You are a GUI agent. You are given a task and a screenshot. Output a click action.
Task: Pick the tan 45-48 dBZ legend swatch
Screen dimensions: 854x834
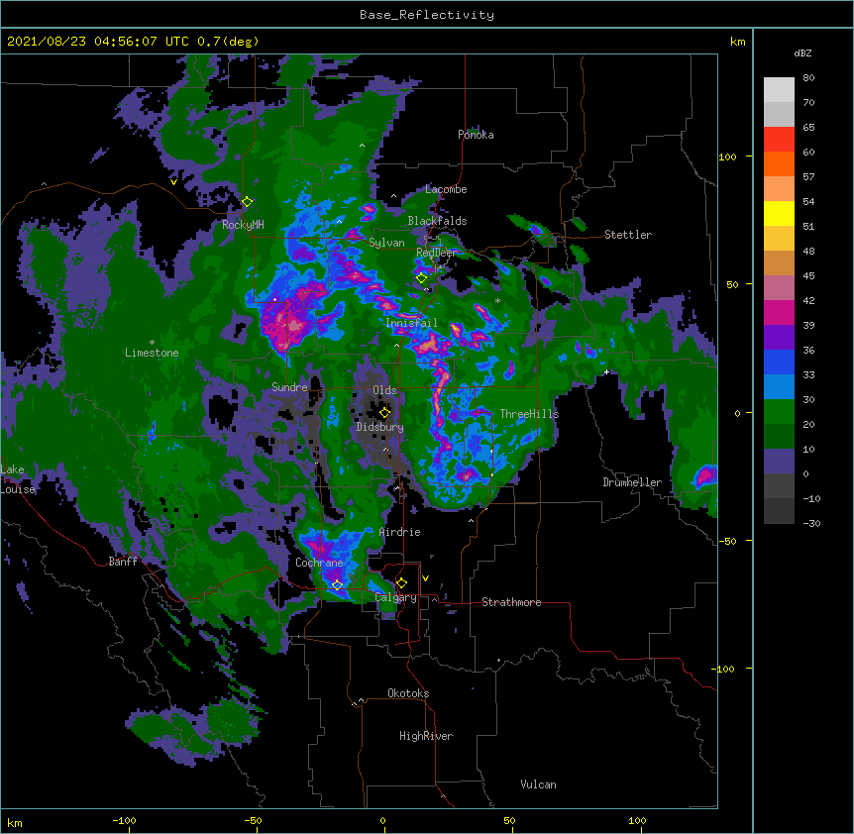pos(779,262)
